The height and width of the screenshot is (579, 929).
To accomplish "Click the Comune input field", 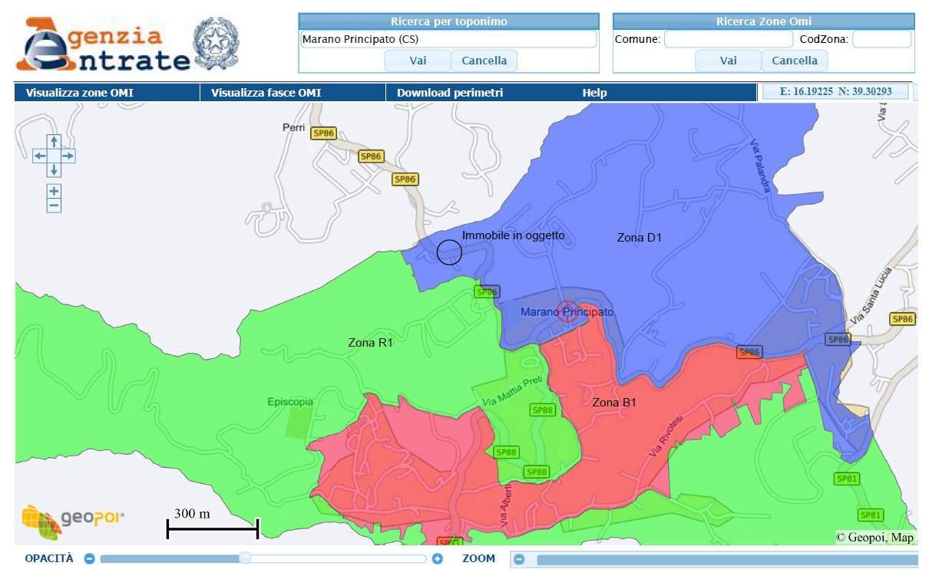I will click(x=728, y=39).
